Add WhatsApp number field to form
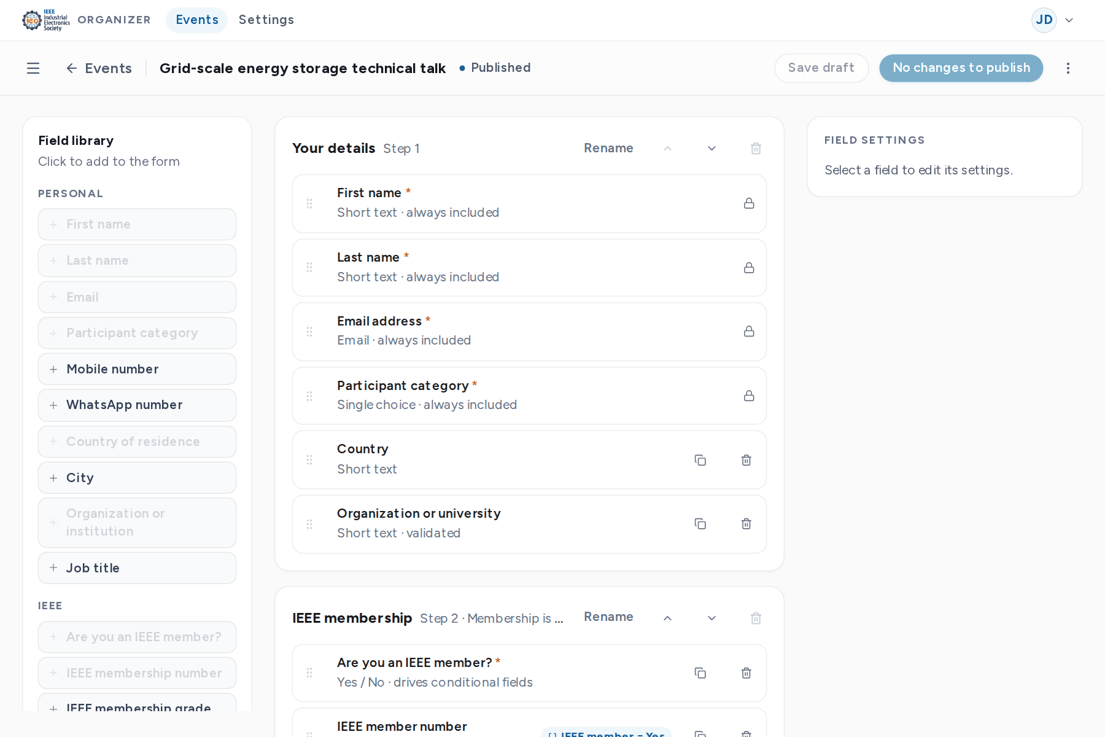The width and height of the screenshot is (1105, 737). [x=137, y=405]
